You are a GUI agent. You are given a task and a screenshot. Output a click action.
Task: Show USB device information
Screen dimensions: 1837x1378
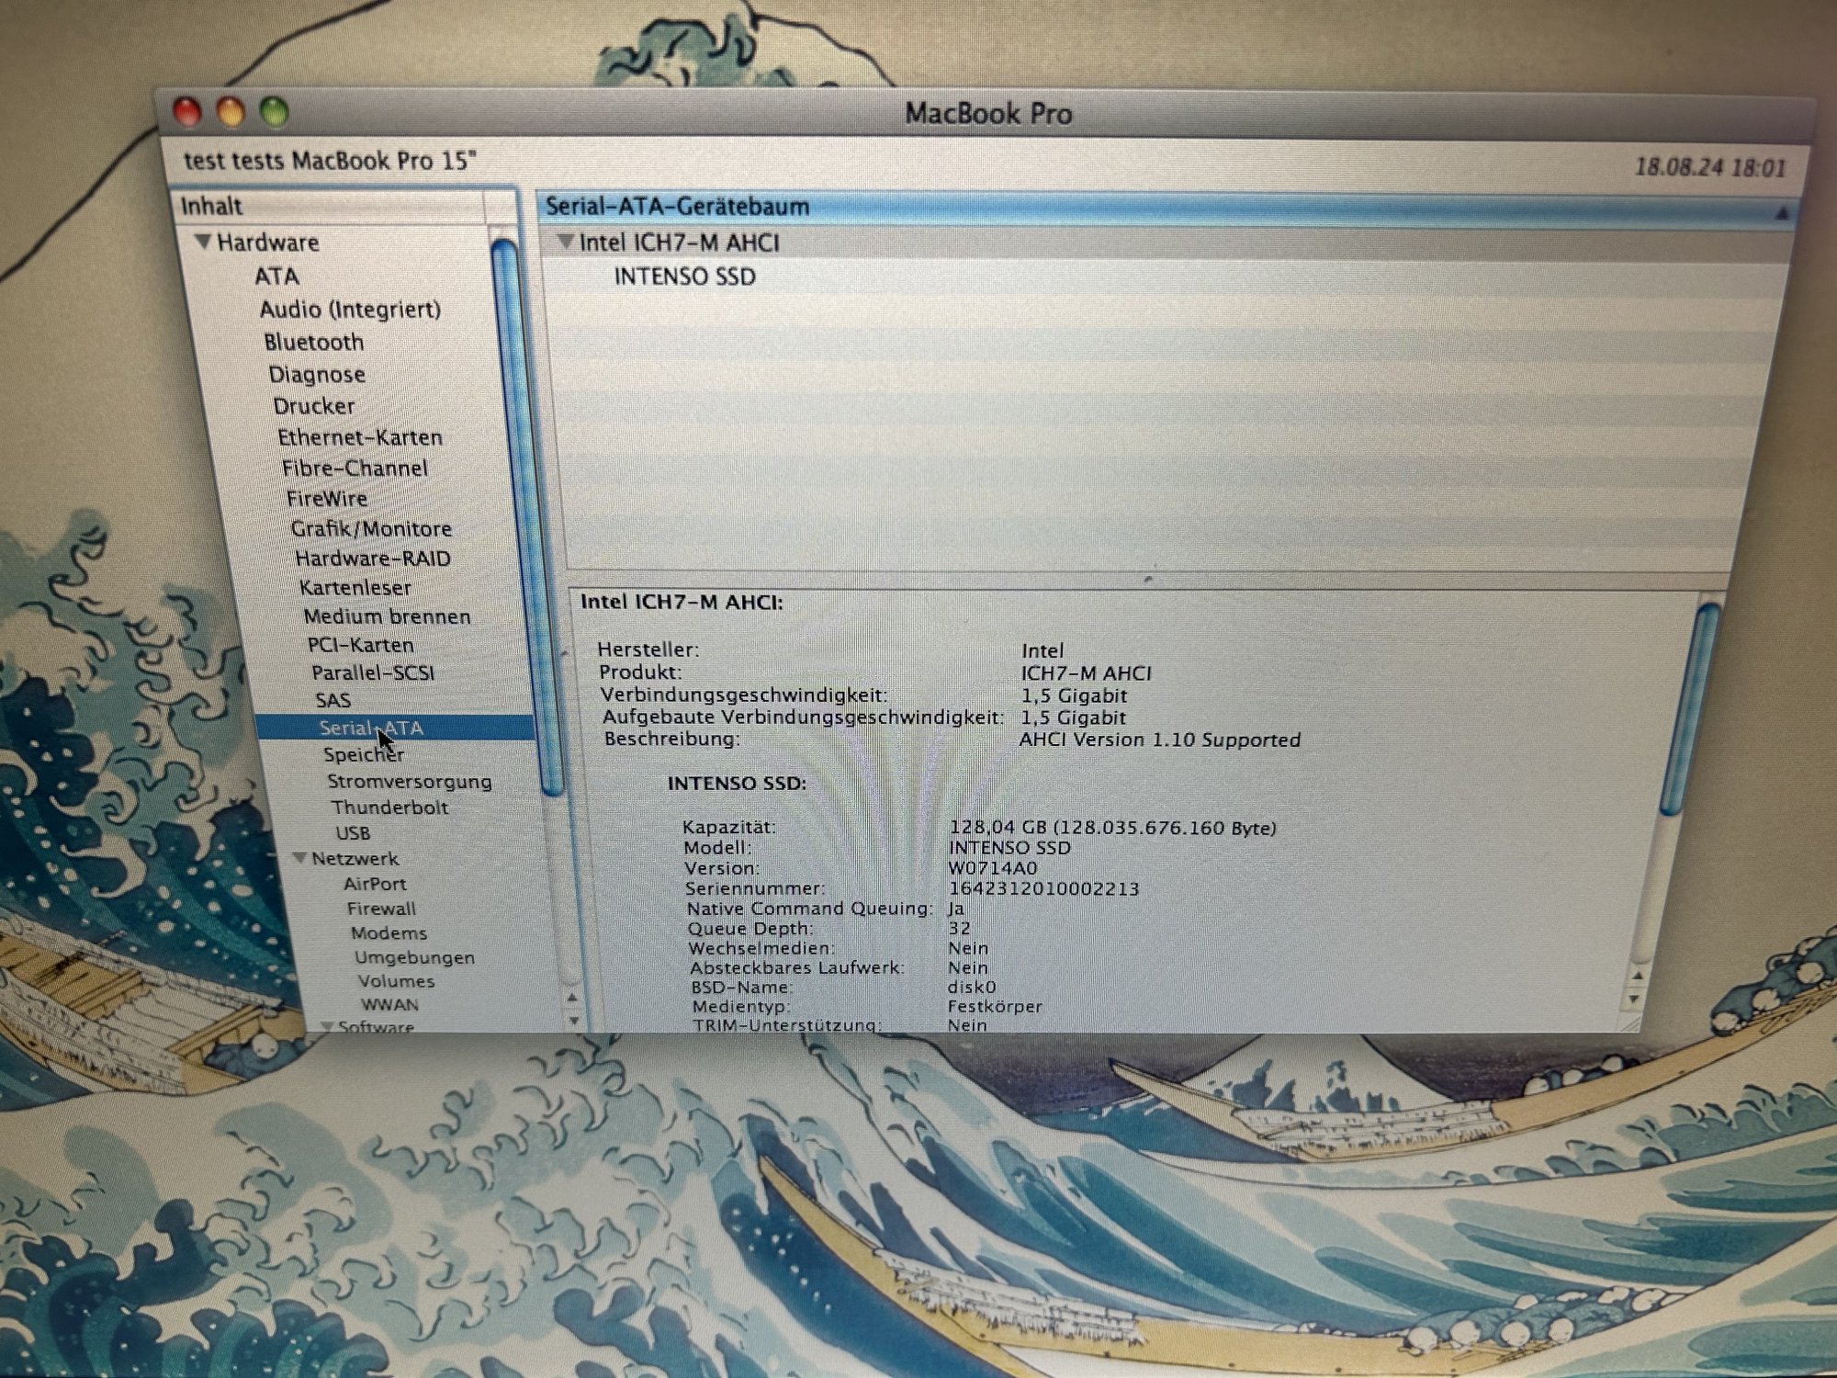coord(353,833)
